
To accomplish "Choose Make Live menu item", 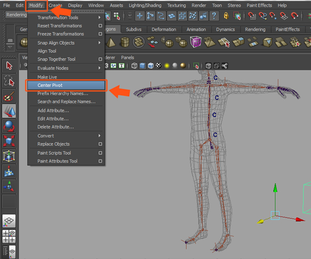I will click(67, 77).
